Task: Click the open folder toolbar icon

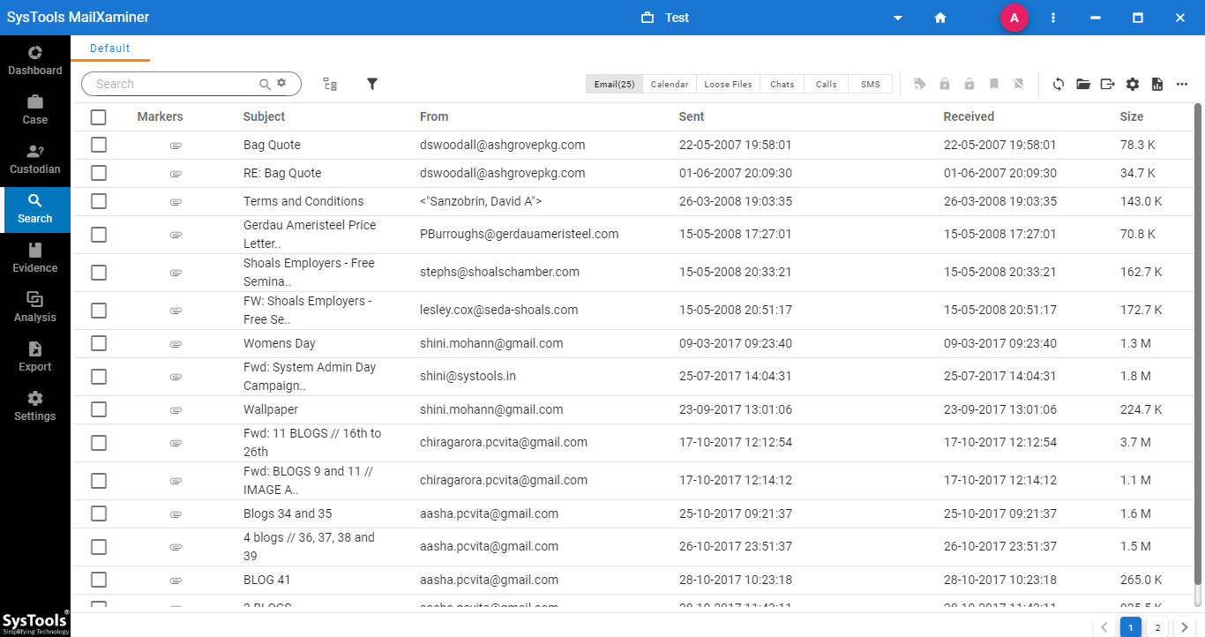Action: 1083,84
